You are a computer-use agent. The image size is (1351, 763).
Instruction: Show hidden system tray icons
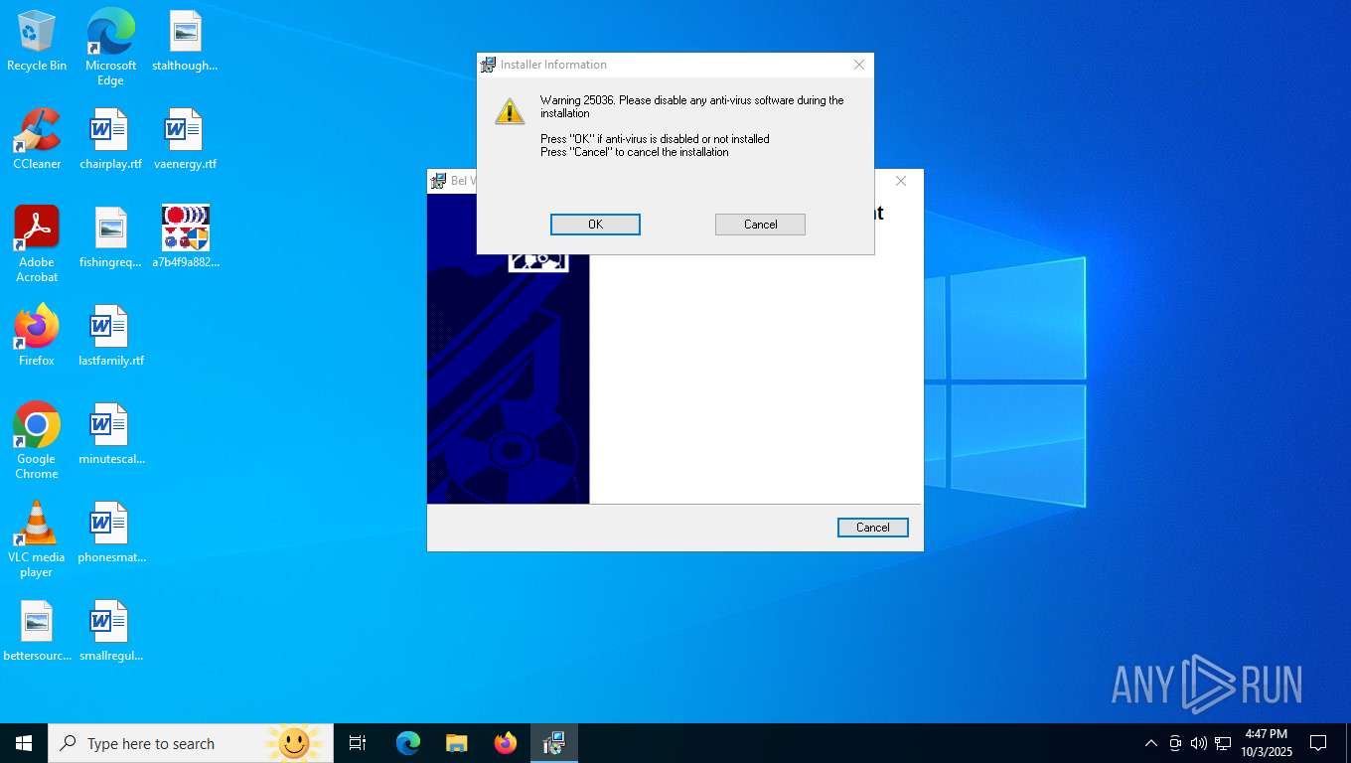pos(1151,743)
